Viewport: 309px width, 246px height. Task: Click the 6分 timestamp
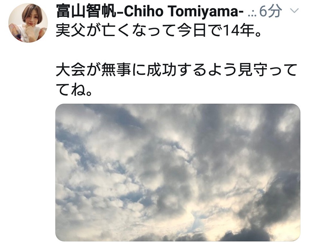coord(270,11)
